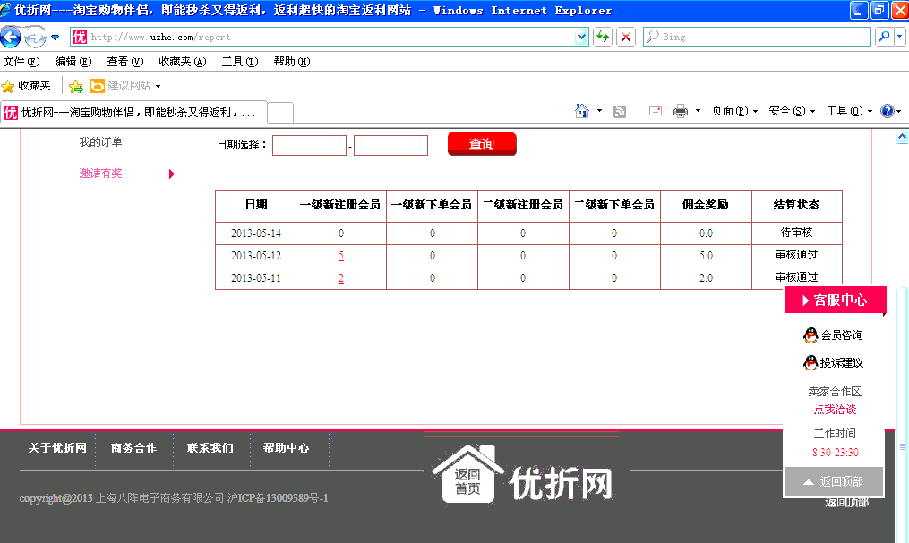Open the 工具(O) command bar menu
Screen dimensions: 909x543
pos(849,111)
